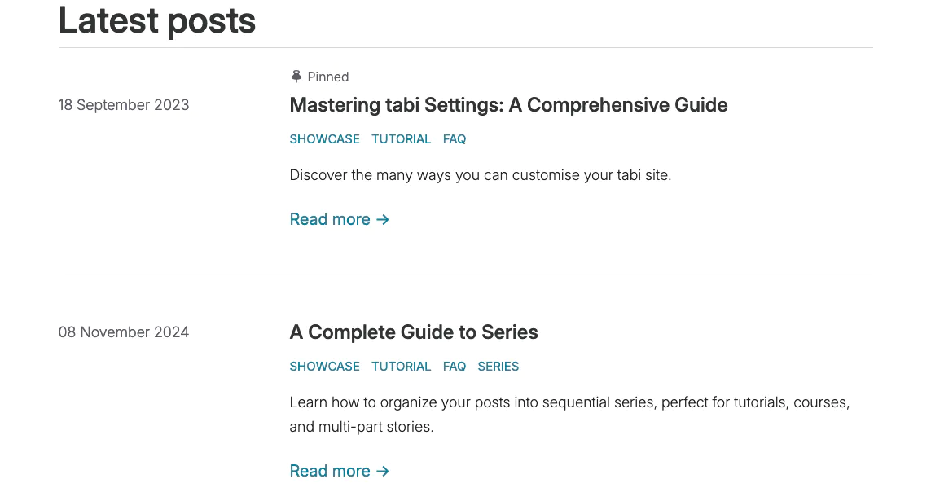Click the 18 September 2023 date

click(x=124, y=105)
